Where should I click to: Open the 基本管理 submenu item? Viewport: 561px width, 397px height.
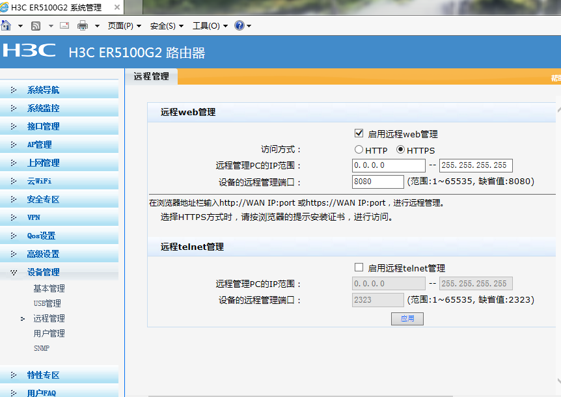49,288
